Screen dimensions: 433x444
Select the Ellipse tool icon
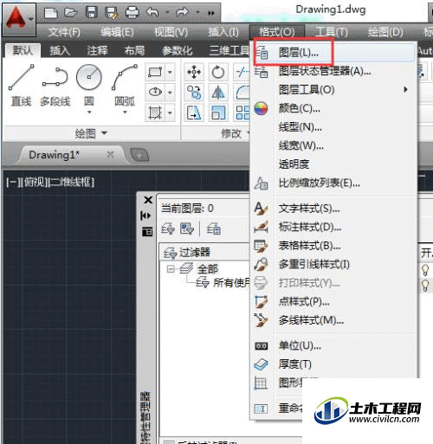(155, 92)
